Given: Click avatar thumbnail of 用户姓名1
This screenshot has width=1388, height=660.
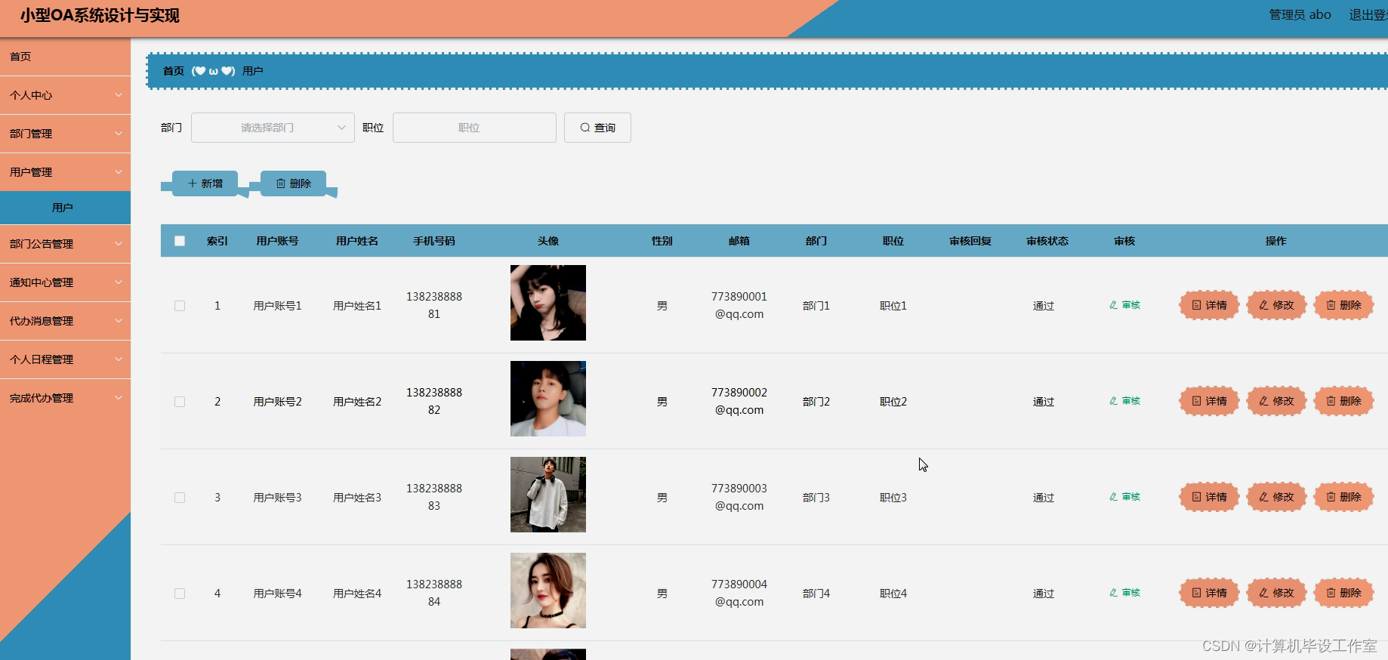Looking at the screenshot, I should pyautogui.click(x=548, y=303).
